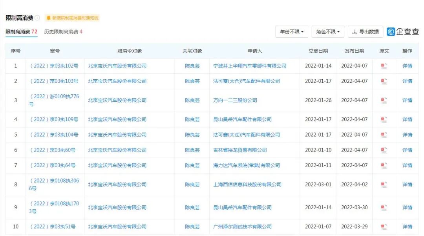Screen dimensions: 424x236
Task: Click 详情 for row 2
Action: coord(407,81)
